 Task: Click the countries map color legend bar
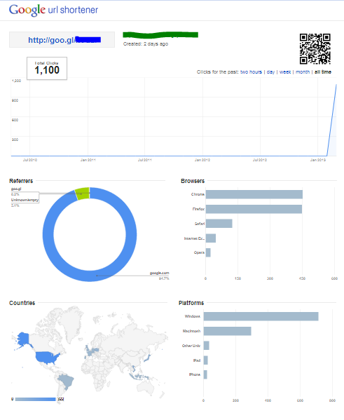pyautogui.click(x=35, y=399)
